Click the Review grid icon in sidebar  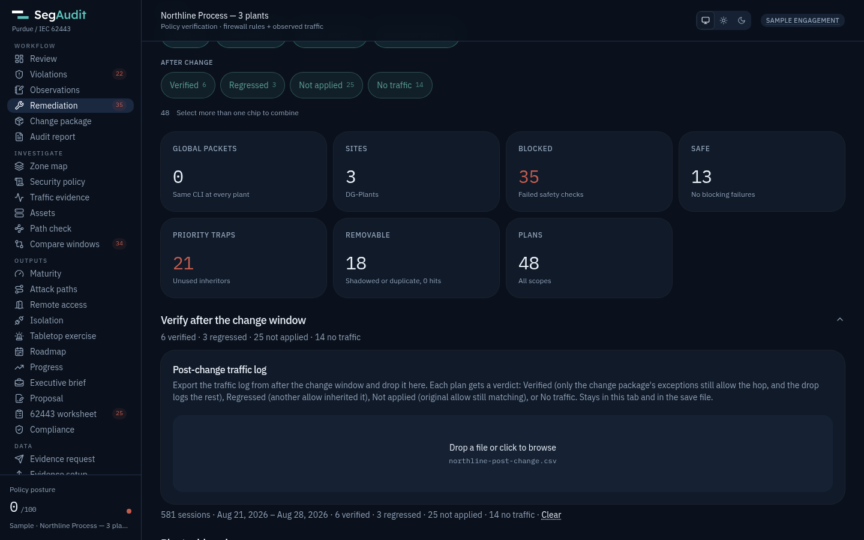coord(19,59)
